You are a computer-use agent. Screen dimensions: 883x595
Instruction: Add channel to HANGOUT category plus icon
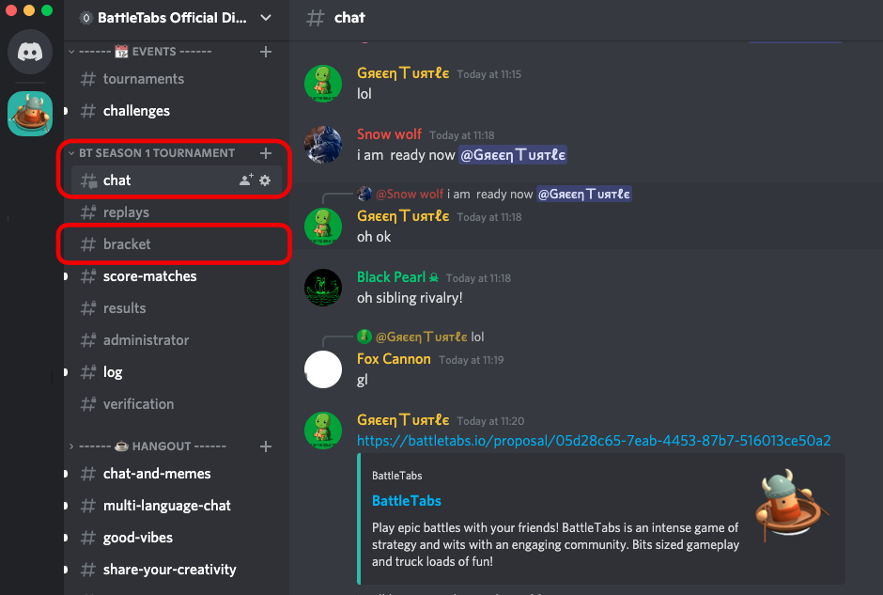click(266, 446)
